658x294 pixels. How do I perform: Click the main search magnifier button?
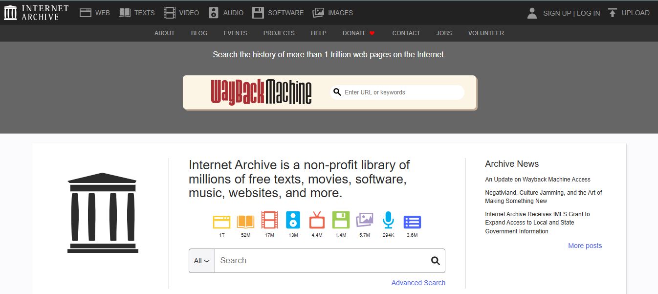(436, 261)
